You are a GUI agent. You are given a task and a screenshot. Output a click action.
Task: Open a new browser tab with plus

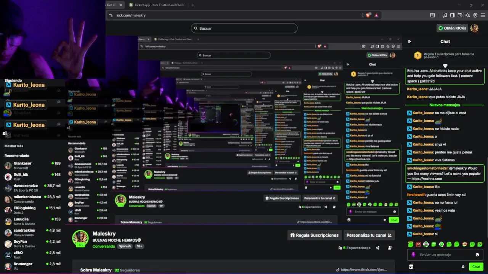click(x=193, y=5)
